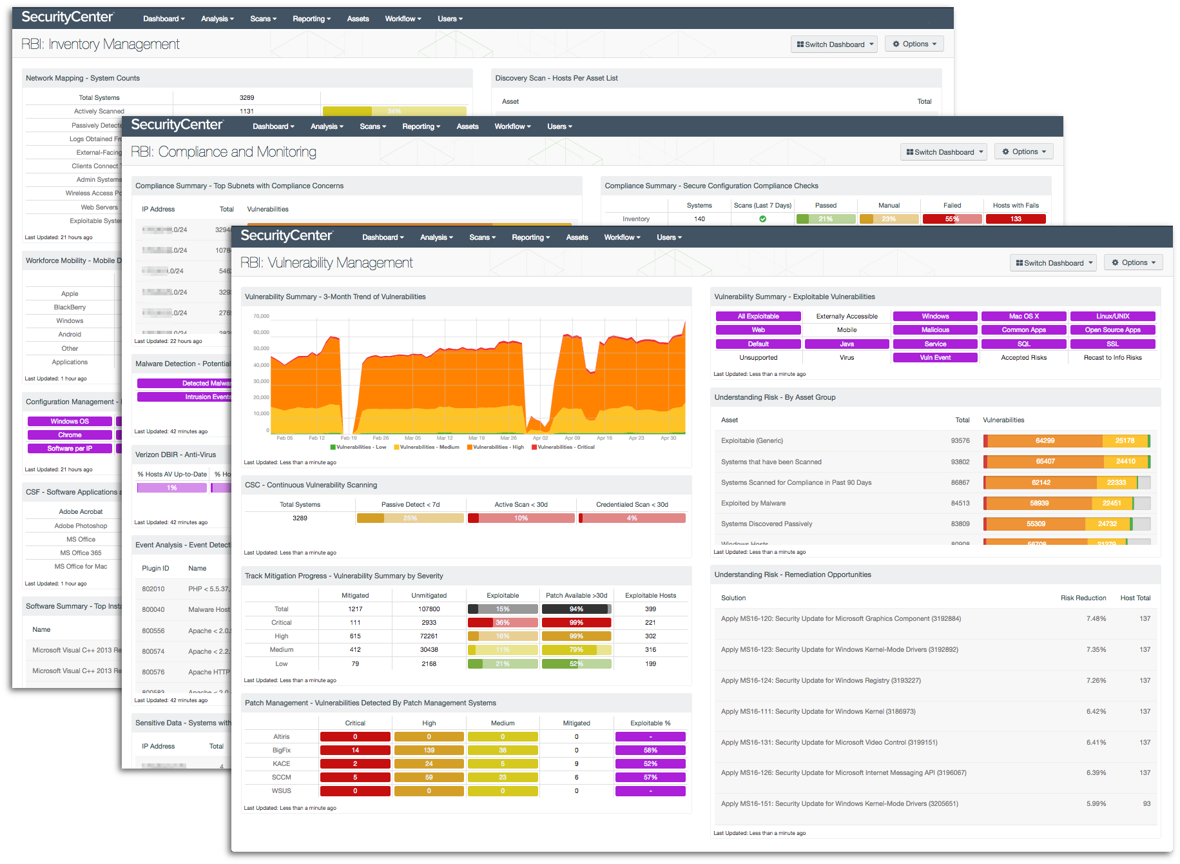Click Common Apps indicator
The image size is (1180, 864).
coord(1024,330)
